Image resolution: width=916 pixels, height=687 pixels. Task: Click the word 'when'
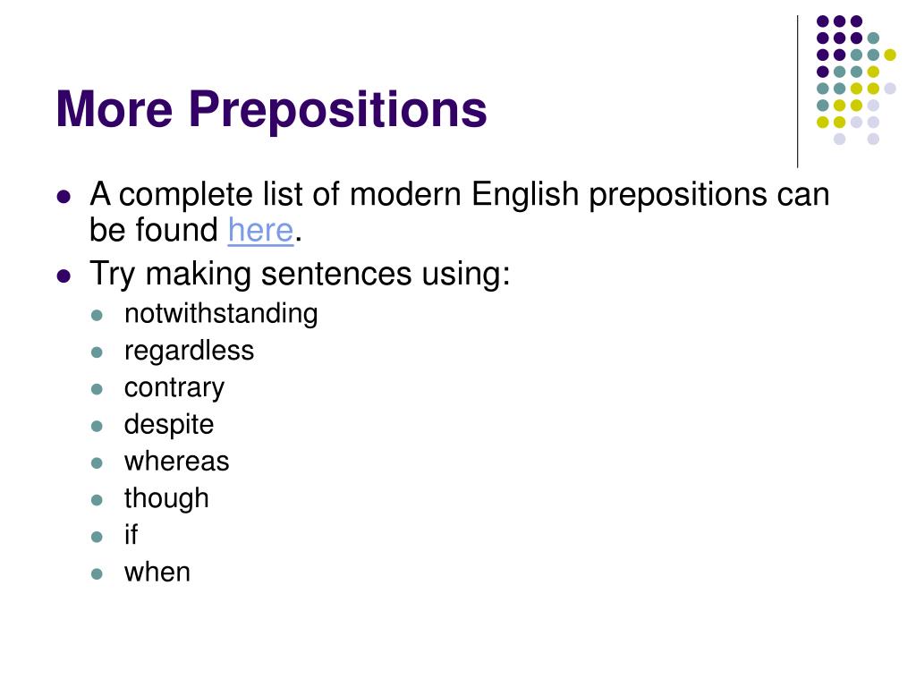(x=157, y=572)
